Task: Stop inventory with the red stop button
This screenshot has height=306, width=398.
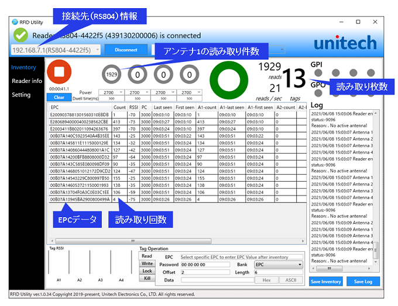Action: [59, 72]
